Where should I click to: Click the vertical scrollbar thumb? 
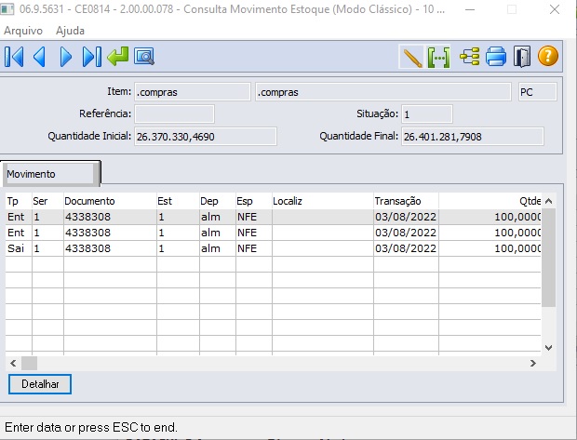click(548, 258)
